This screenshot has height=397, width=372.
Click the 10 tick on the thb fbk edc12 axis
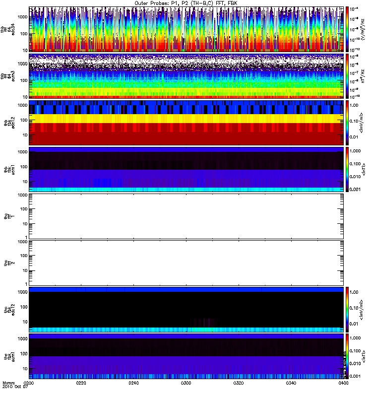[x=25, y=135]
